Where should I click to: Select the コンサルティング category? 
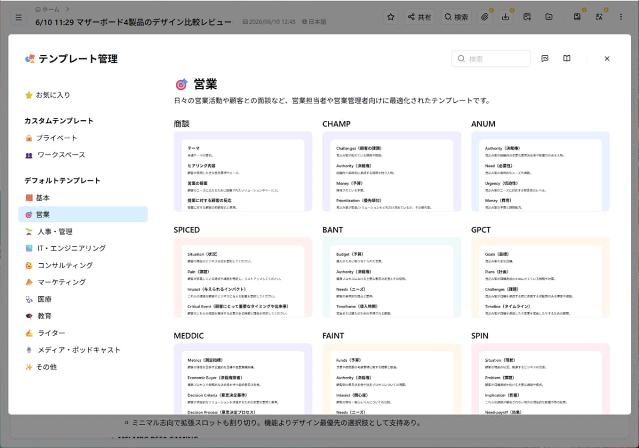(83, 265)
